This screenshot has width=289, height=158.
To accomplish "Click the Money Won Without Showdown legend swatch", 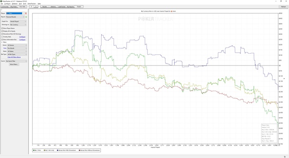I will (79, 150).
